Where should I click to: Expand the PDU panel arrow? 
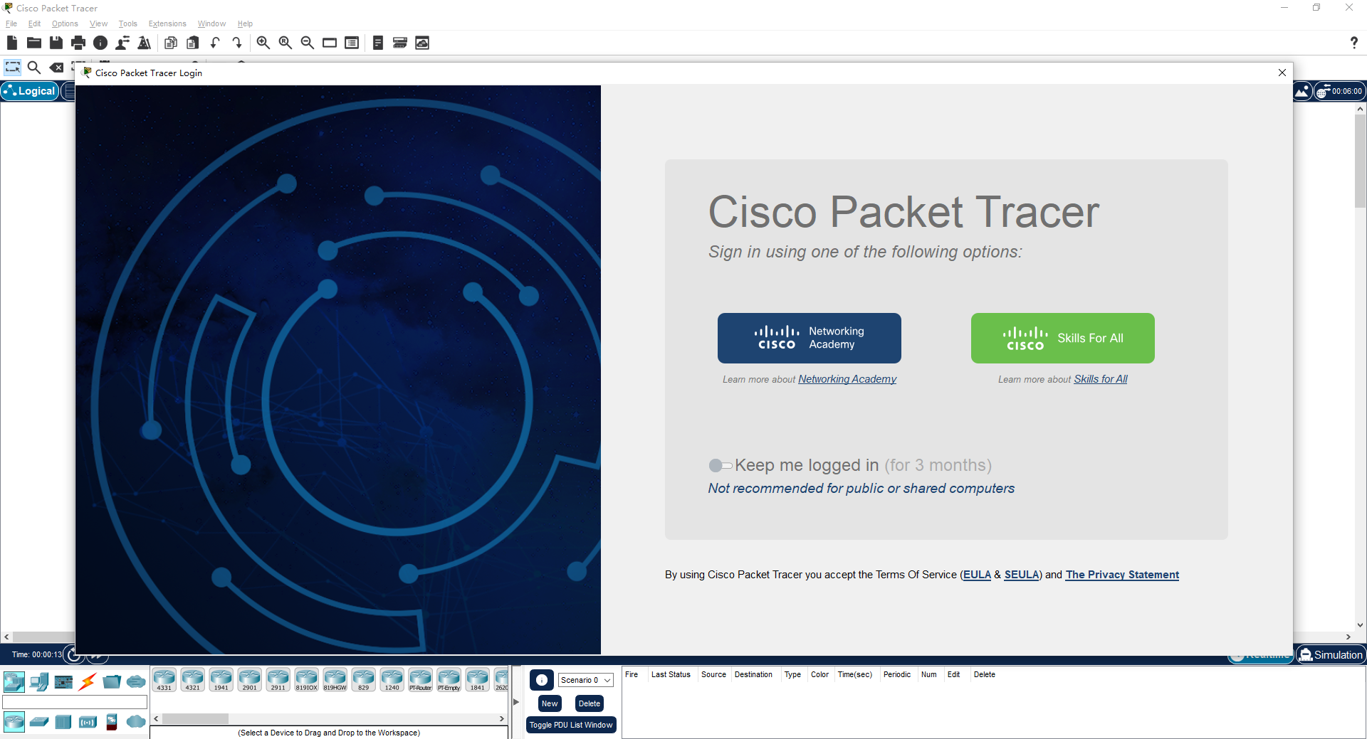point(516,702)
